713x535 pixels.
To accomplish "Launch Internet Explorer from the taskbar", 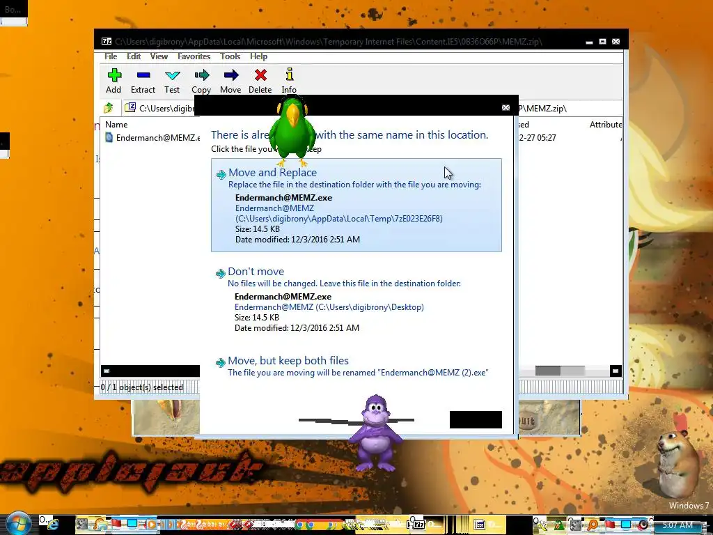I will (x=52, y=524).
